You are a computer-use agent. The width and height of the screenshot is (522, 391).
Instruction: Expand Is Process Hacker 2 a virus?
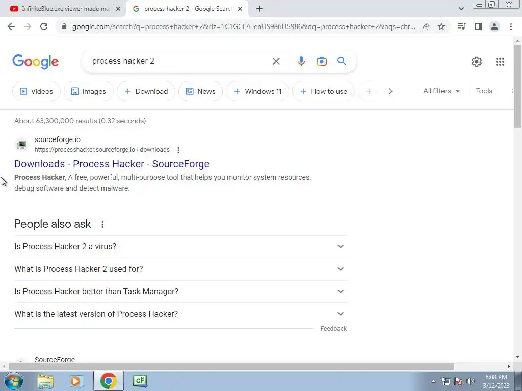point(180,247)
